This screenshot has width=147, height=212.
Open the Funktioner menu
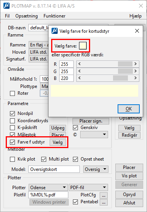(54, 16)
